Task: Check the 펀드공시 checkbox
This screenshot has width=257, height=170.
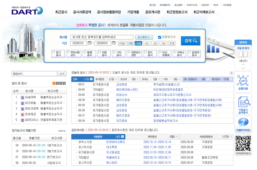Action: [x=145, y=52]
